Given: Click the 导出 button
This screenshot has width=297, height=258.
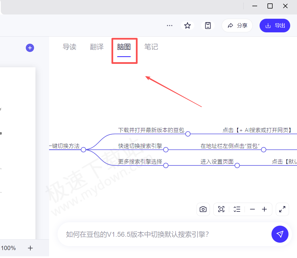Looking at the screenshot, I should [275, 25].
